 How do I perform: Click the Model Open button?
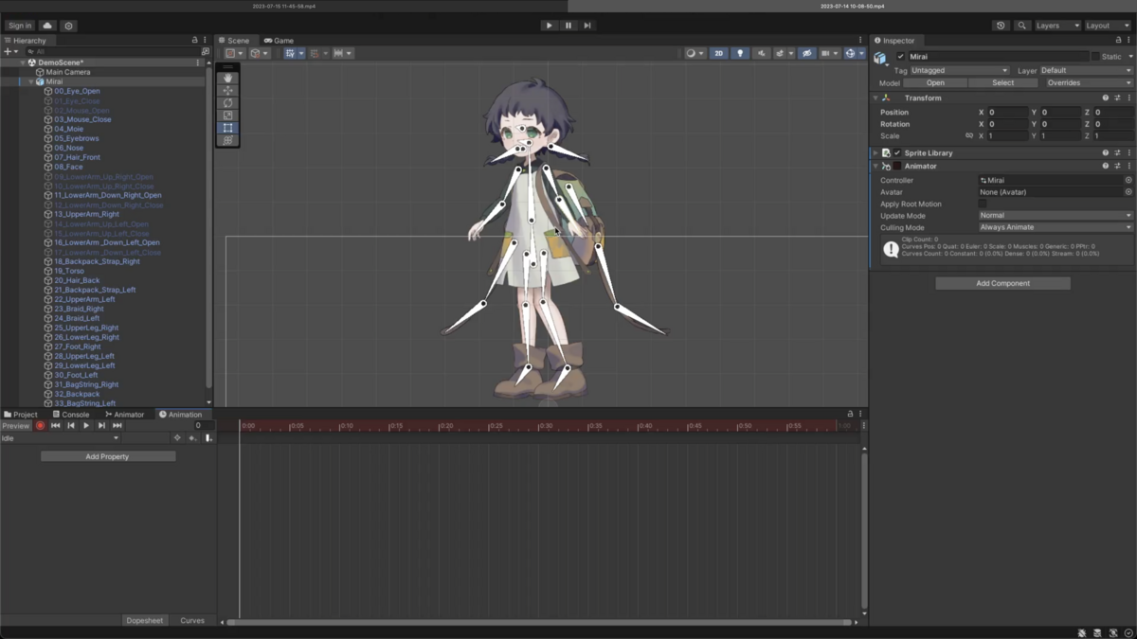935,82
